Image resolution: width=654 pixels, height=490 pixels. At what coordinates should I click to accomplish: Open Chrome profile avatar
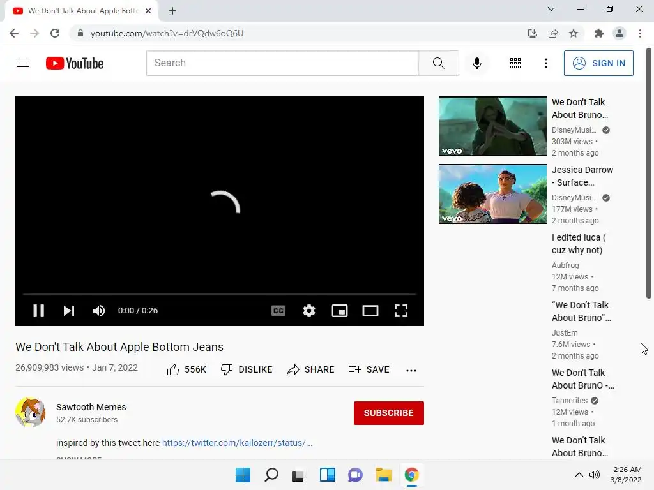(x=620, y=33)
